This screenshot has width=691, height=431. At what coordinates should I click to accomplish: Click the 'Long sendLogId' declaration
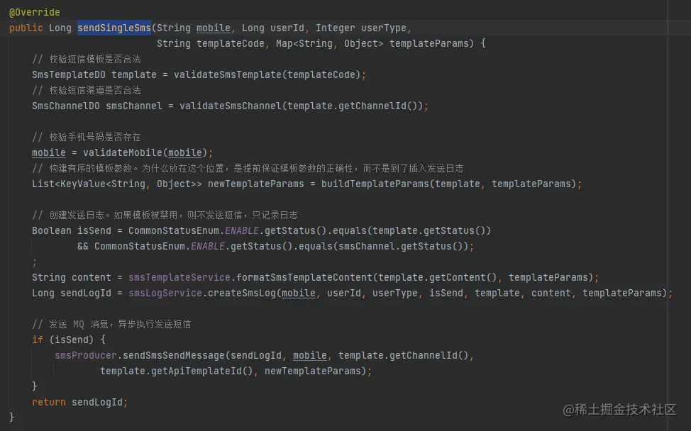[x=72, y=293]
